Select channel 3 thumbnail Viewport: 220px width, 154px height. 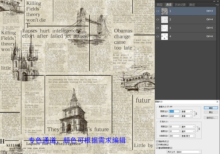pos(164,28)
